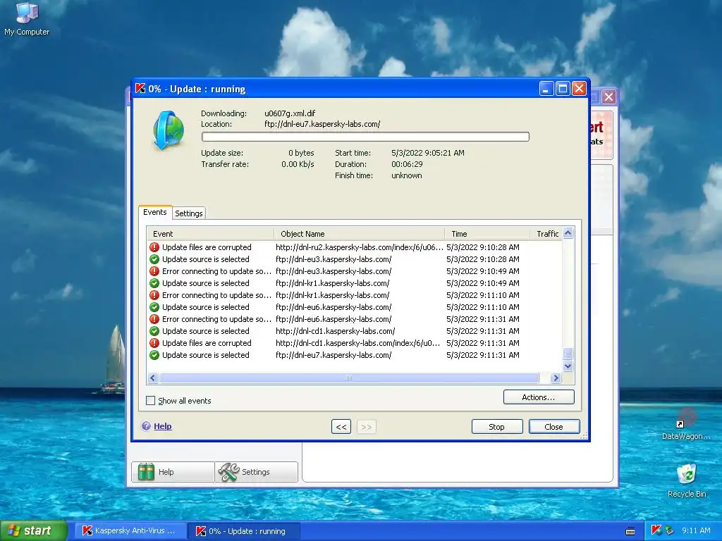Switch to Kaspersky Anti-Virus taskbar item
Image resolution: width=722 pixels, height=541 pixels.
click(130, 530)
